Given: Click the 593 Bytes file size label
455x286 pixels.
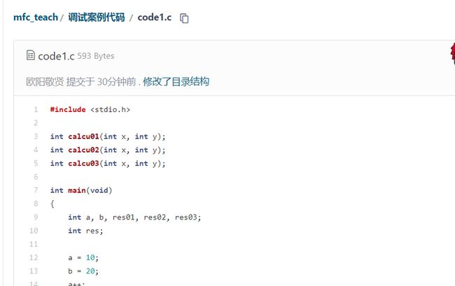Looking at the screenshot, I should tap(96, 56).
